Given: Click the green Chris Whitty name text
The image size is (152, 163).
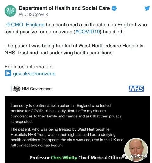Looking at the screenshot, I should click(x=64, y=158).
